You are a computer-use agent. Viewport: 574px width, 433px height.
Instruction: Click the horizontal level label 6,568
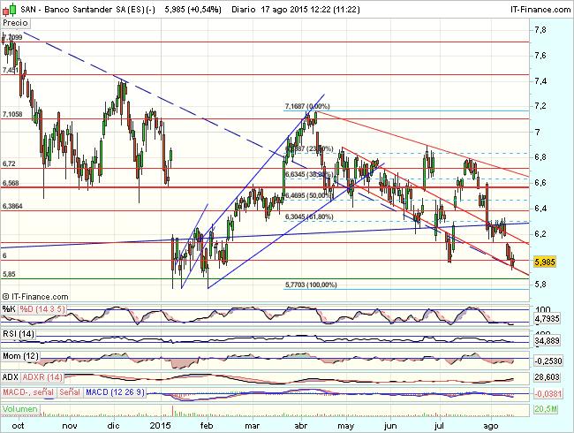click(x=11, y=183)
